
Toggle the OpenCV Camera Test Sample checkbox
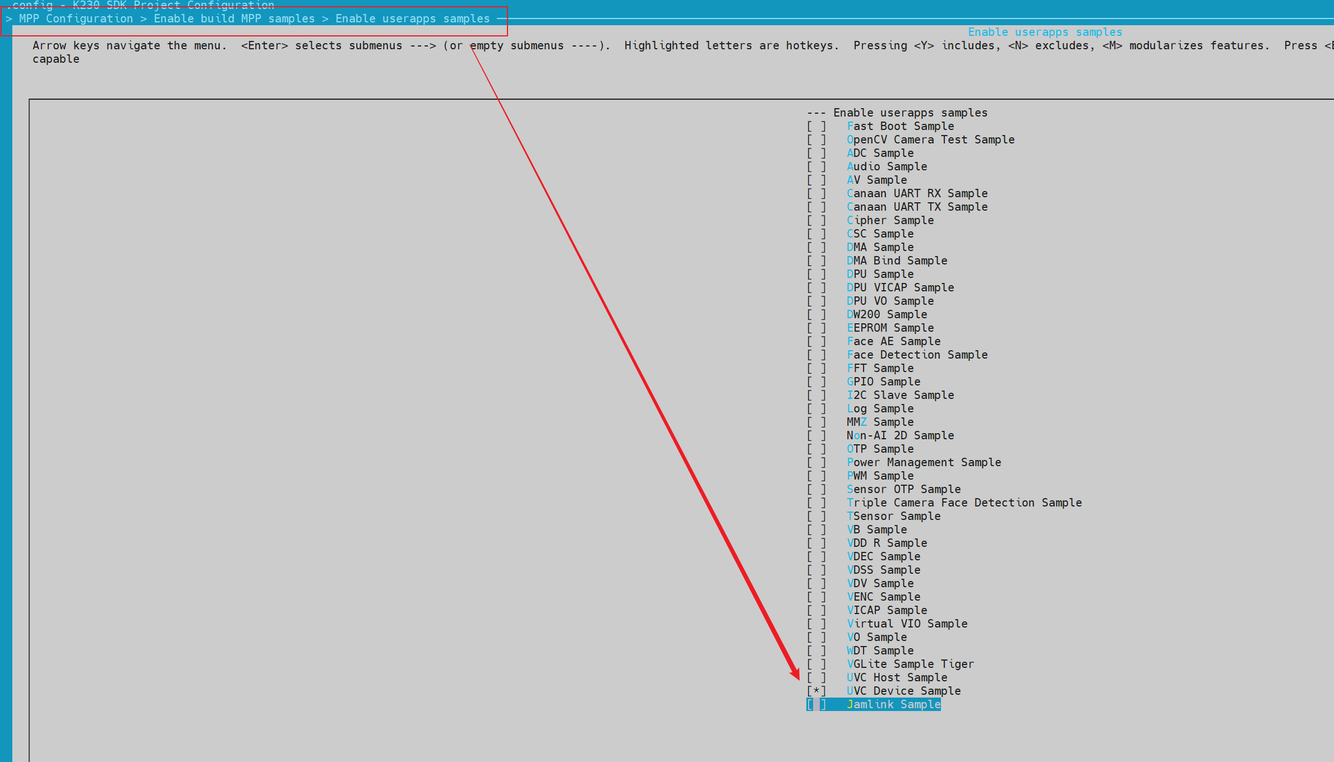816,140
